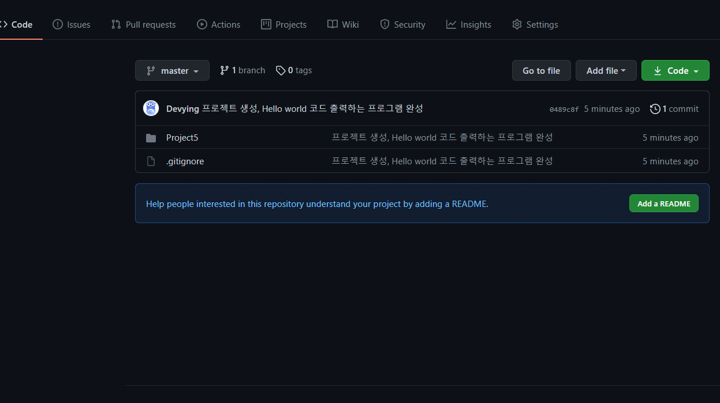720x403 pixels.
Task: Go to the Pull requests tab
Action: pos(143,25)
